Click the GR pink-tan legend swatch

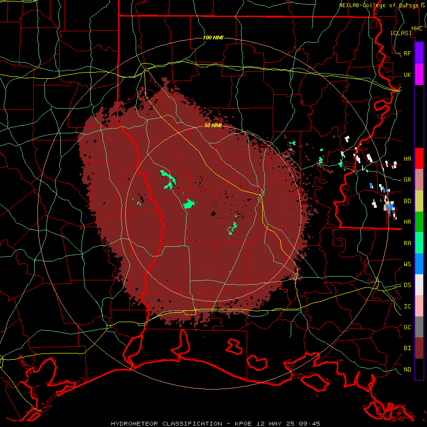pyautogui.click(x=419, y=180)
